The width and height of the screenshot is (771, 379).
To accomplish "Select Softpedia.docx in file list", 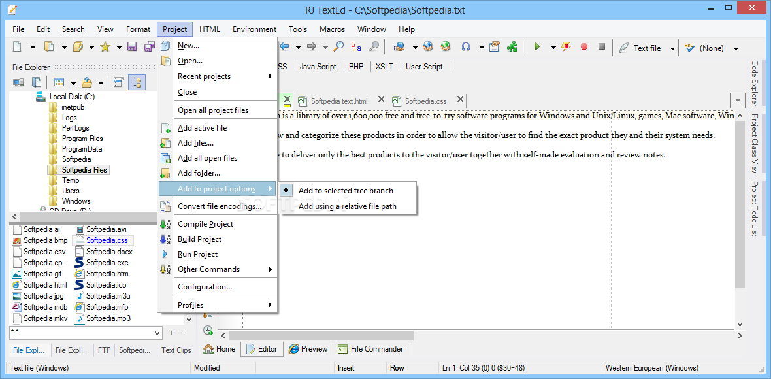I will point(104,251).
